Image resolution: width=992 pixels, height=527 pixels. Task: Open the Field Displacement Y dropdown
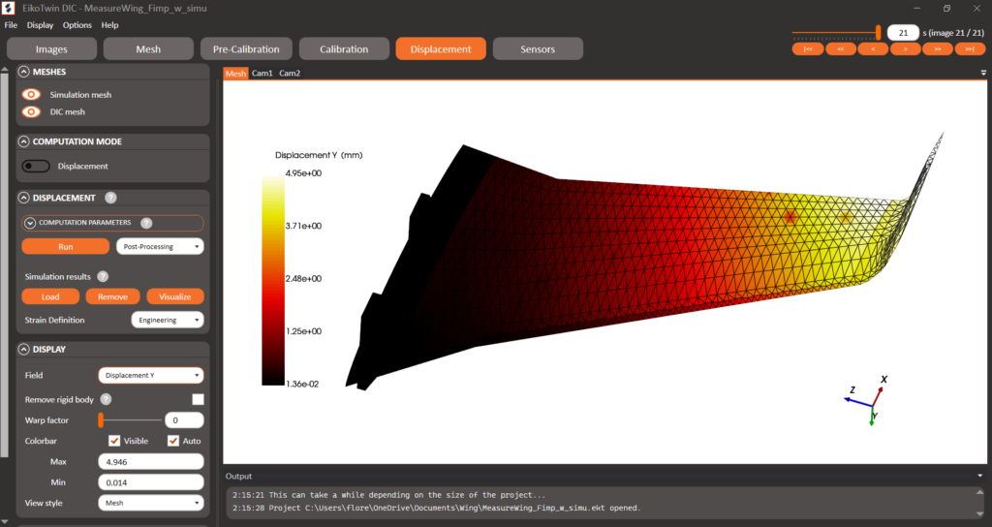click(x=151, y=375)
